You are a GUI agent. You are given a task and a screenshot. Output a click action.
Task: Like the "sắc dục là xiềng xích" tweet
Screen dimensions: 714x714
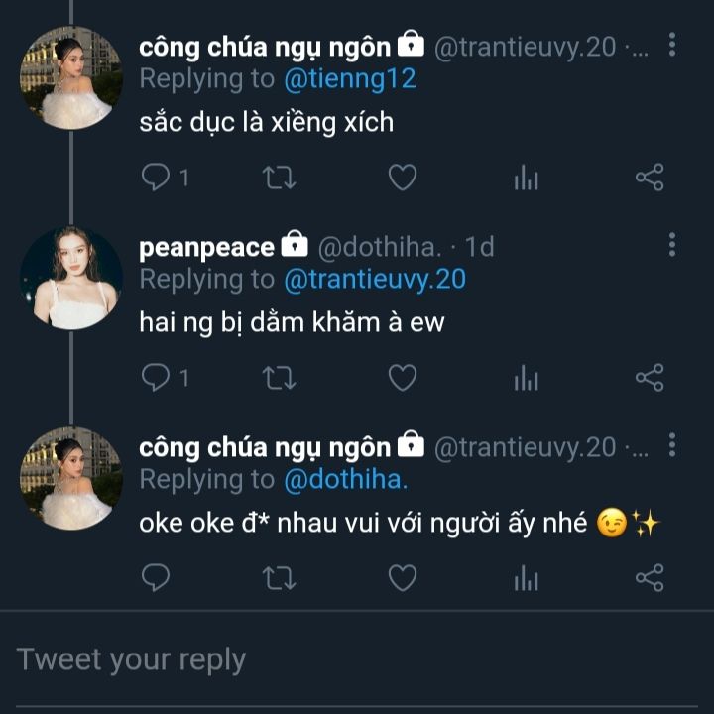[x=402, y=178]
